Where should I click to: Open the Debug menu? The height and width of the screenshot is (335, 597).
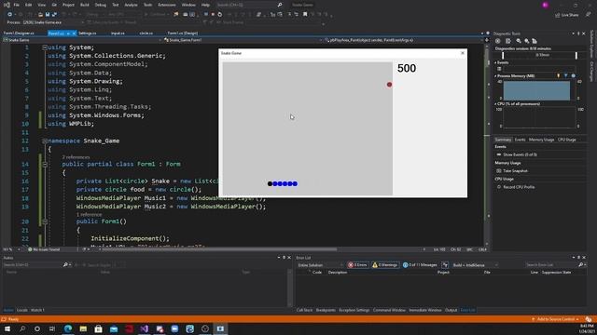(x=101, y=5)
